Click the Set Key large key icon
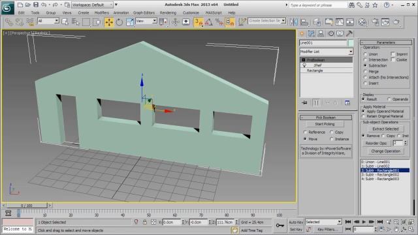The image size is (418, 235). click(280, 225)
